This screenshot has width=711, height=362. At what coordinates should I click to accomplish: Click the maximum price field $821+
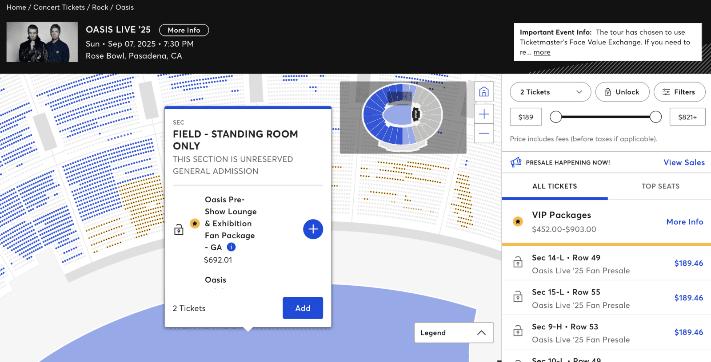point(687,117)
